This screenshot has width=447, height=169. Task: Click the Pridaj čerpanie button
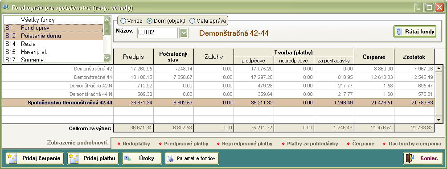click(34, 158)
